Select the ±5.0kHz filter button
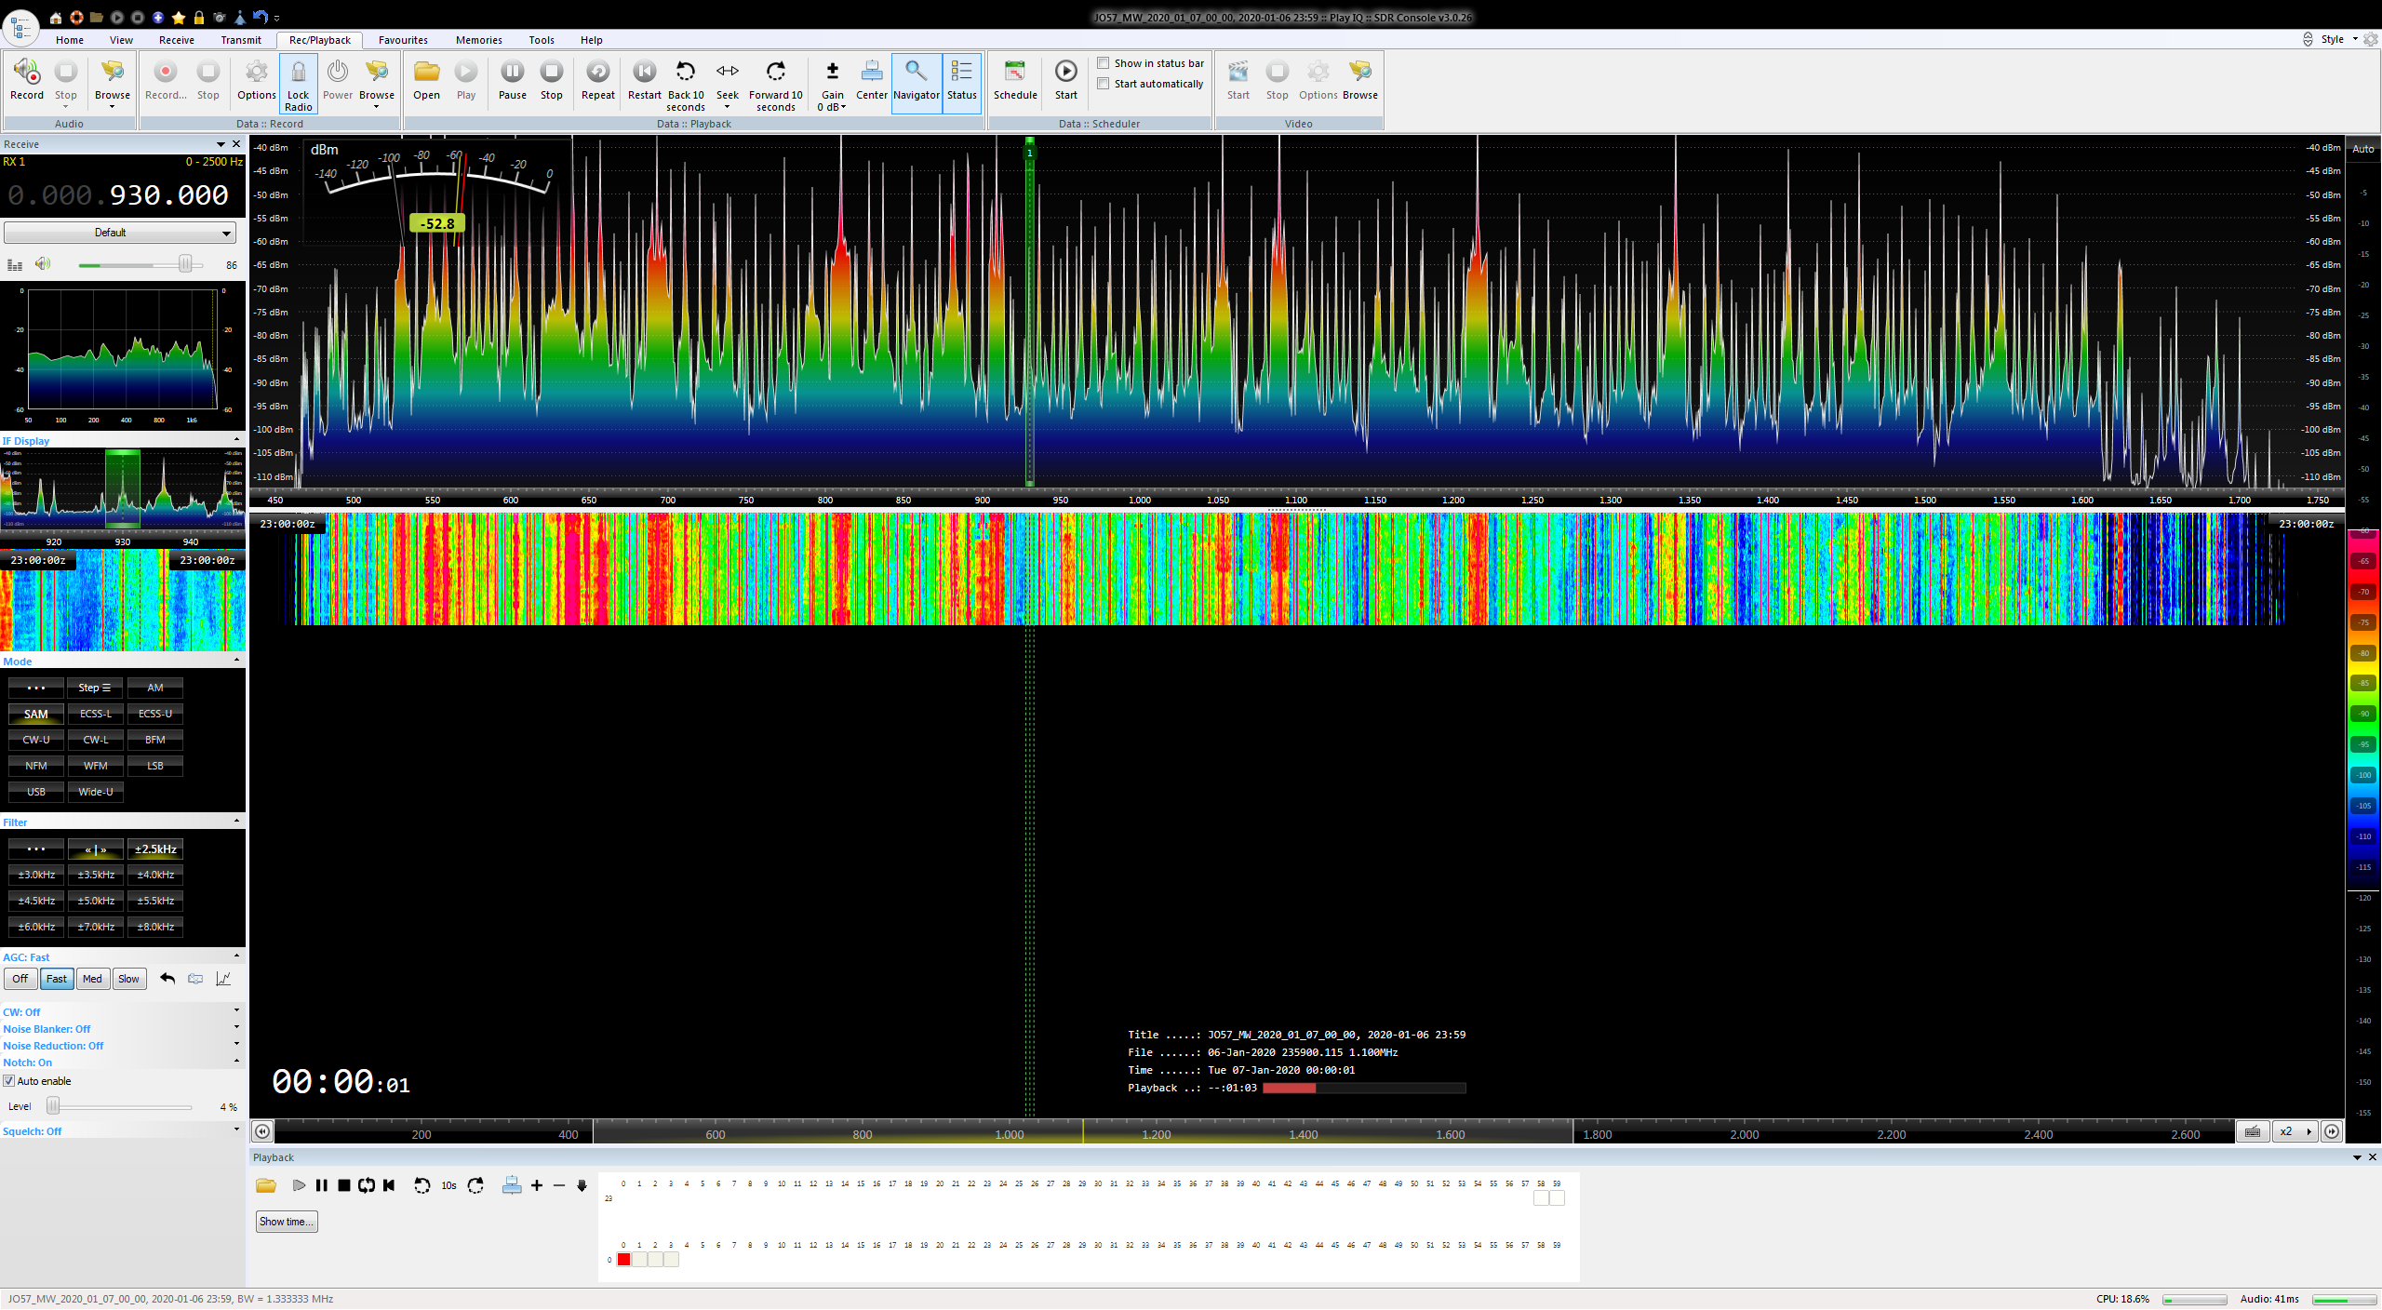Viewport: 2382px width, 1310px height. pos(96,901)
